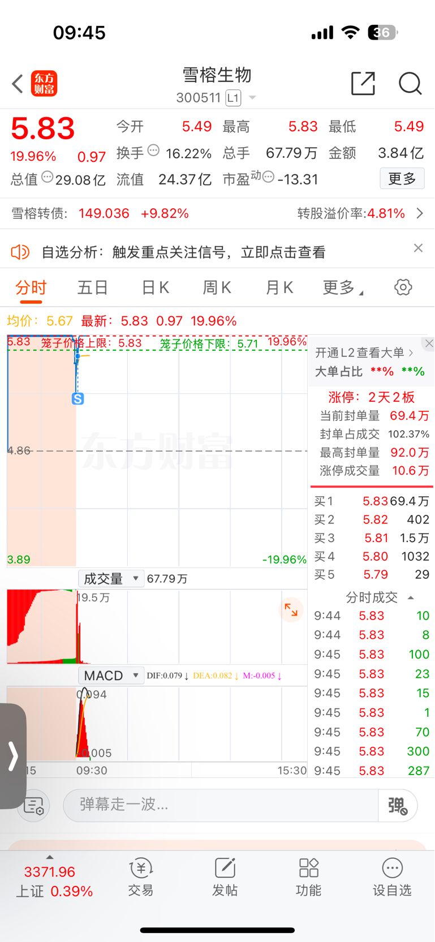This screenshot has height=942, width=435.
Task: Expand the stock code 300511 dropdown arrow
Action: (x=252, y=98)
